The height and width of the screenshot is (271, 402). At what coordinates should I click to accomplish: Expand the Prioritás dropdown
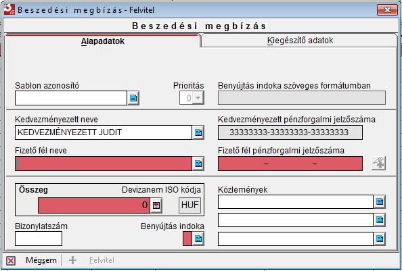click(x=198, y=98)
